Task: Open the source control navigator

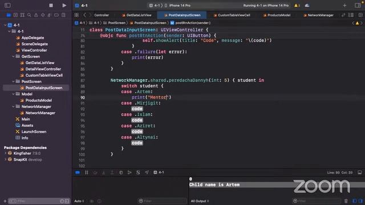Action: [15, 15]
